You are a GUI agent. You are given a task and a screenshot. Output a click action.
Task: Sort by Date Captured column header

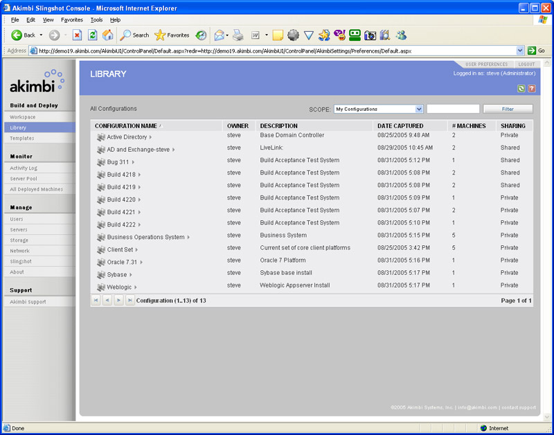coord(400,126)
